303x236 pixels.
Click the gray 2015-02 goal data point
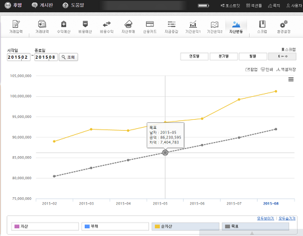click(x=54, y=176)
